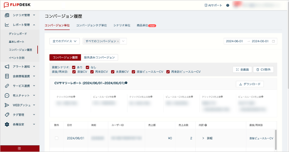Show 除外済みコンバージョン list
This screenshot has height=152, width=289.
[100, 57]
